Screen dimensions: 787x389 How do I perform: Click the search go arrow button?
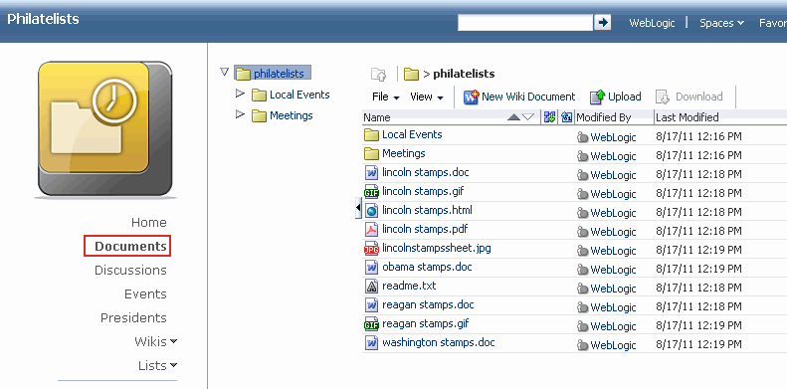coord(602,23)
